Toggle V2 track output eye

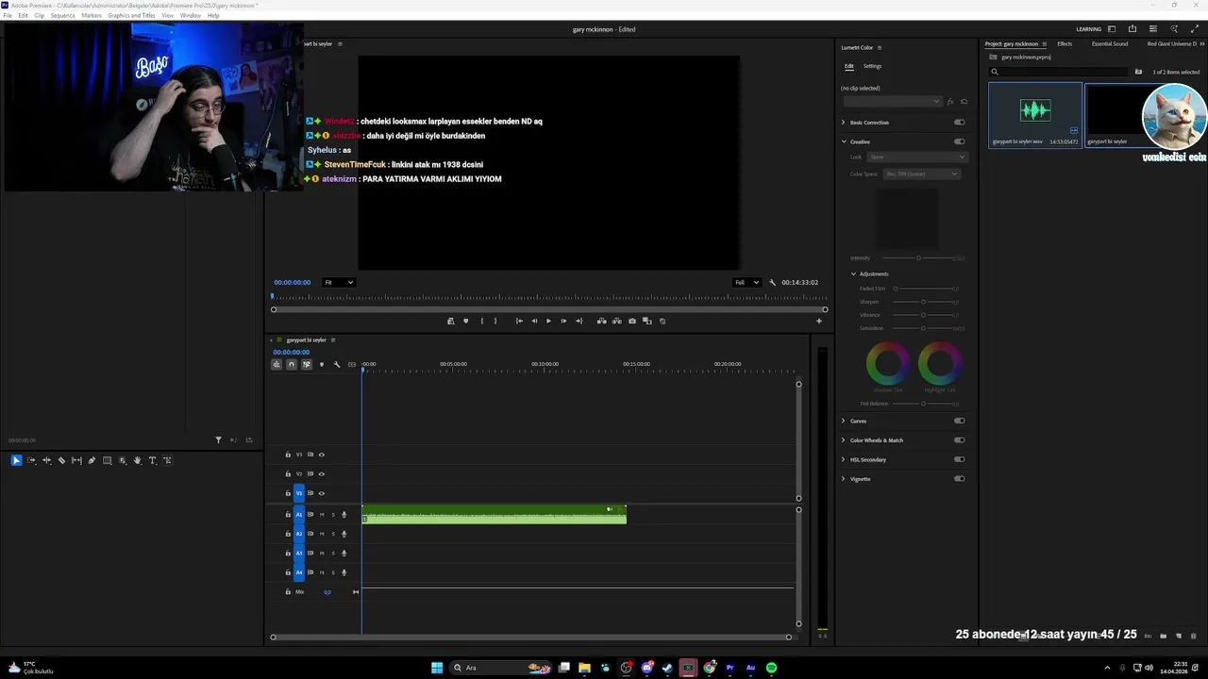pos(321,473)
